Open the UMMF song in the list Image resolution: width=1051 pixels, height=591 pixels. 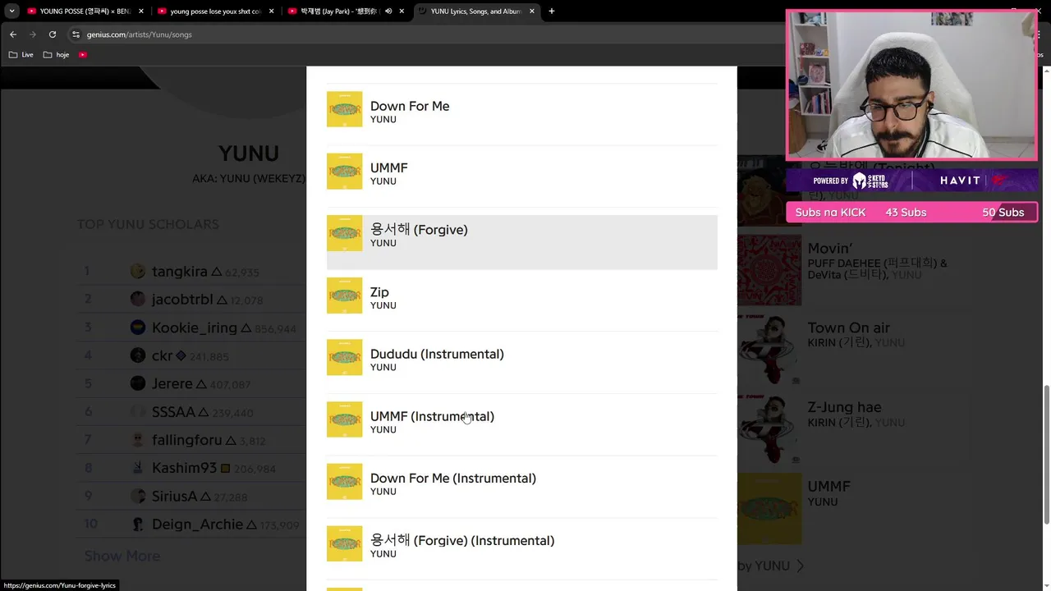(x=521, y=174)
